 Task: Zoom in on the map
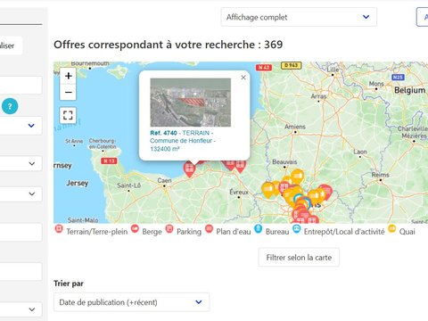pos(68,76)
